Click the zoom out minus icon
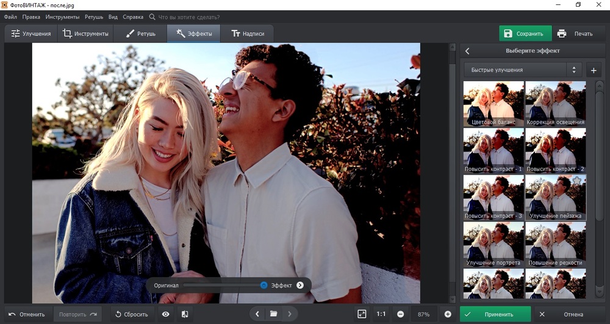 coord(400,314)
